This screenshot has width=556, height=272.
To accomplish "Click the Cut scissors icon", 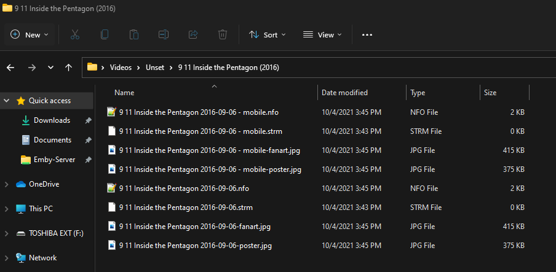I will tap(75, 35).
